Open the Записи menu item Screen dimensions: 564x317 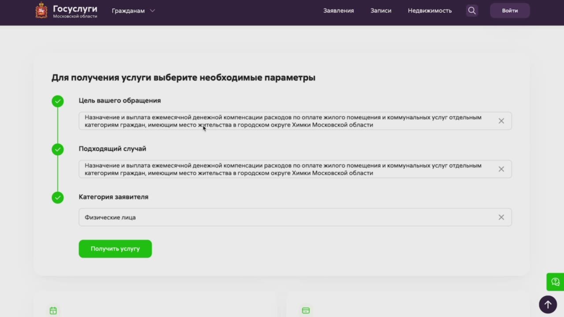381,11
